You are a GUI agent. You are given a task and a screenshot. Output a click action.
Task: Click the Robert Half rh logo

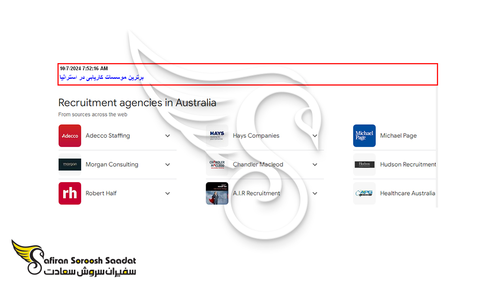point(70,194)
